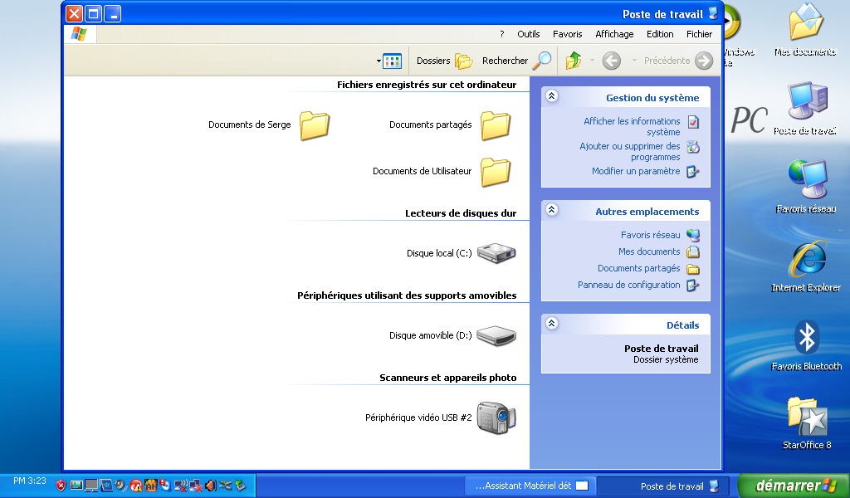850x498 pixels.
Task: Click the Favoris Bluetooth desktop icon
Action: 806,344
